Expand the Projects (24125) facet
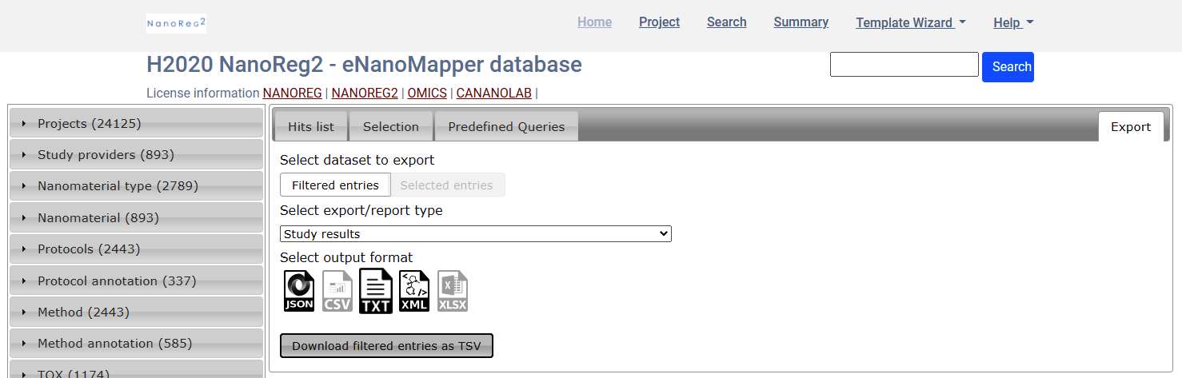 point(136,124)
